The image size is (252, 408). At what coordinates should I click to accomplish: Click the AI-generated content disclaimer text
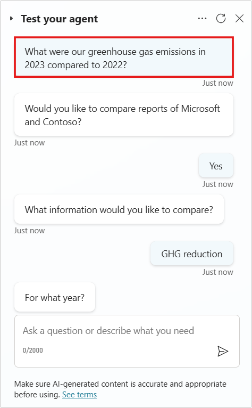click(120, 389)
